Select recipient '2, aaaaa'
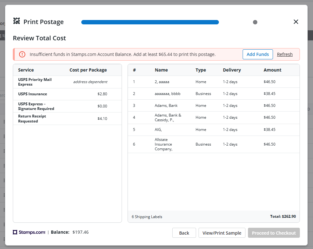This screenshot has width=313, height=249. 162,82
